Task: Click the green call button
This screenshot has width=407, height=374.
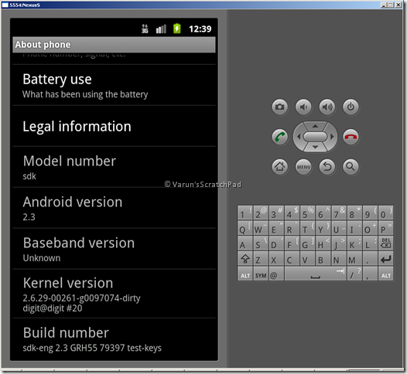Action: coord(280,137)
